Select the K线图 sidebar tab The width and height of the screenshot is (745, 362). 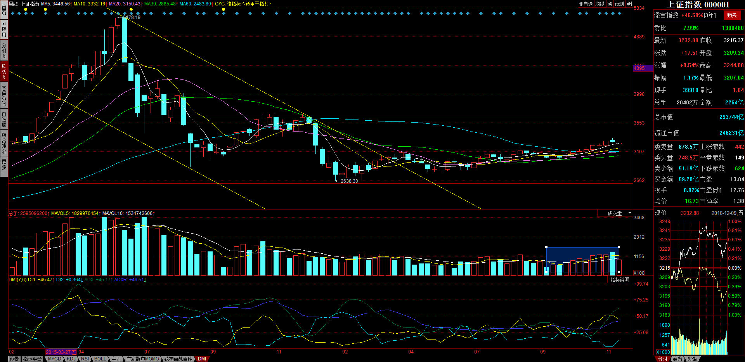pyautogui.click(x=4, y=71)
